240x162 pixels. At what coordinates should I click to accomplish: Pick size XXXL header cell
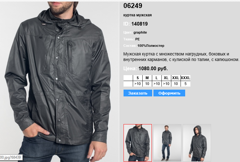pyautogui.click(x=185, y=78)
